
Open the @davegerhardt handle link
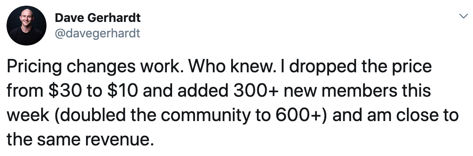pos(97,33)
